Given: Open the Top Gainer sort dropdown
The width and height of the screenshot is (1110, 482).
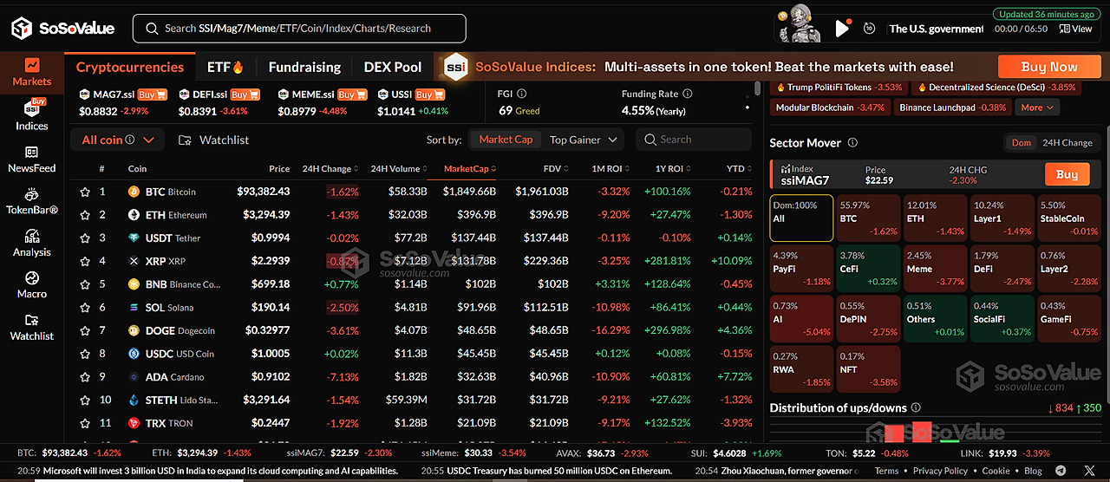Looking at the screenshot, I should point(585,140).
